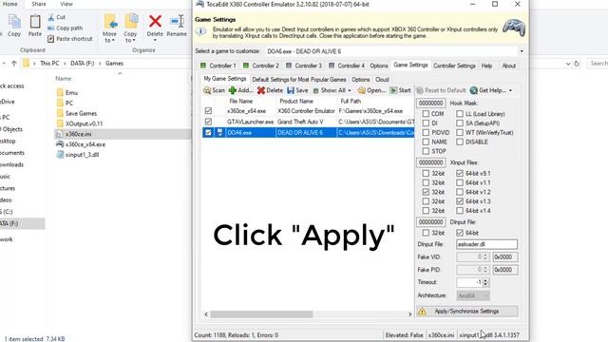
Task: Click Cut in the File Explorer ribbon
Action: pyautogui.click(x=57, y=17)
